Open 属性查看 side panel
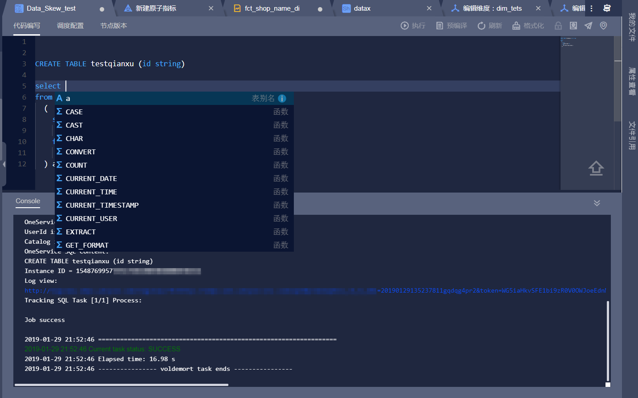Screen dimensions: 638x398 point(631,81)
